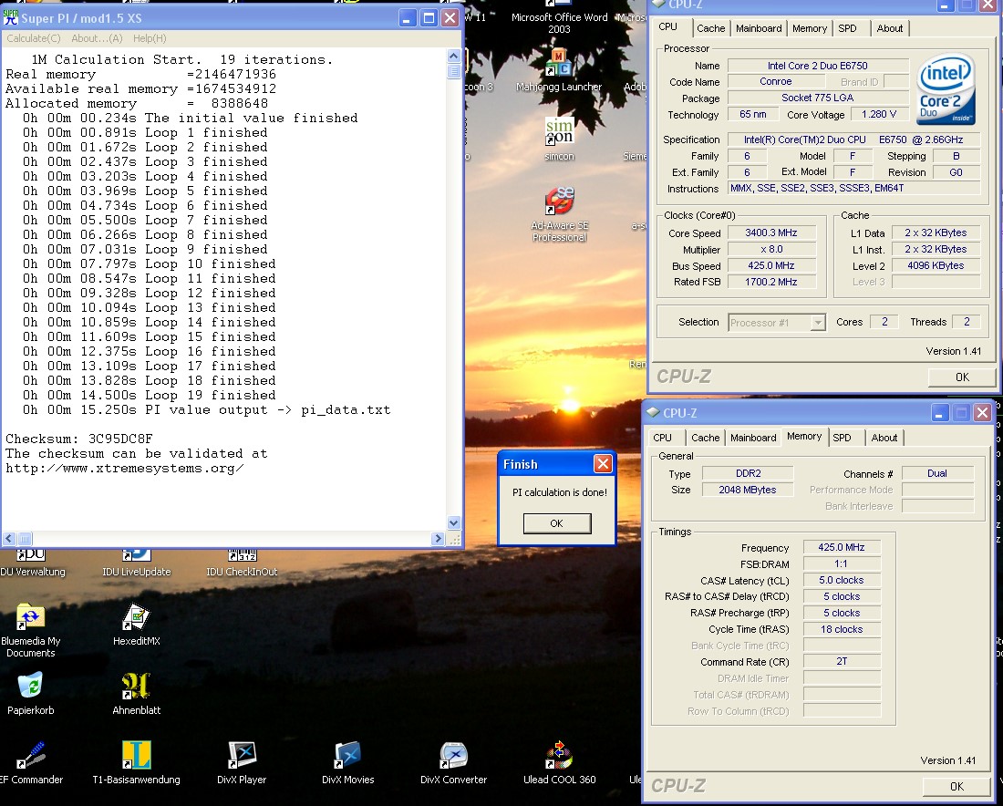Screen dimensions: 1003x806
Task: Switch to Mainboard tab in upper CPU-Z
Action: pos(759,28)
